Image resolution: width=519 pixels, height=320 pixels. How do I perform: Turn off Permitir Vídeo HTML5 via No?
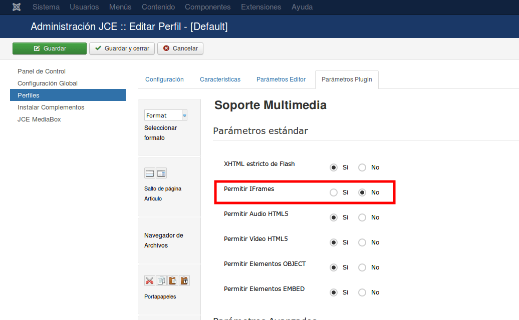[362, 242]
